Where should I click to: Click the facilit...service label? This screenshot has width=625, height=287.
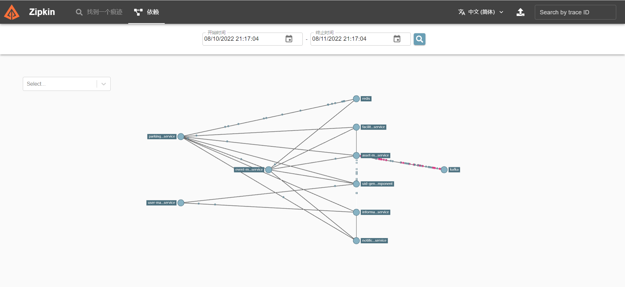pyautogui.click(x=373, y=127)
